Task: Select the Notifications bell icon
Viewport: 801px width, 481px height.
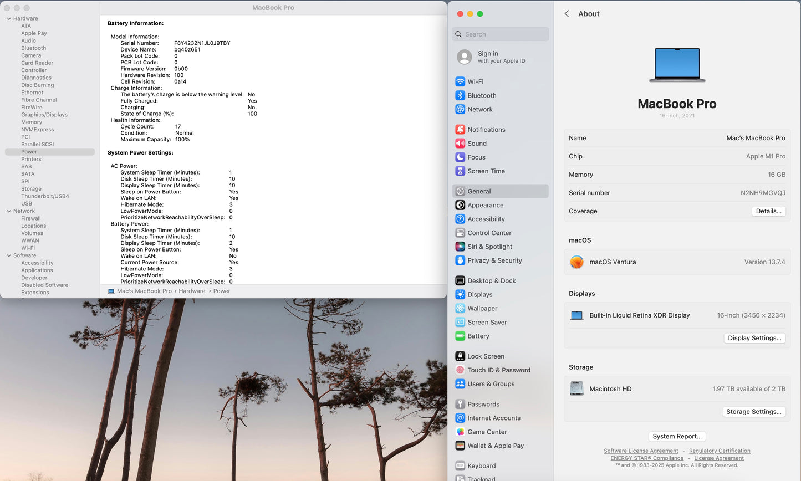Action: point(460,130)
